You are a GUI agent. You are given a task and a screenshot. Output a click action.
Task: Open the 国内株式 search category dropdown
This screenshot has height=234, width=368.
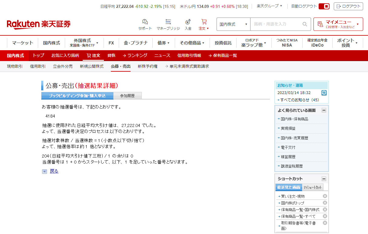tap(233, 24)
